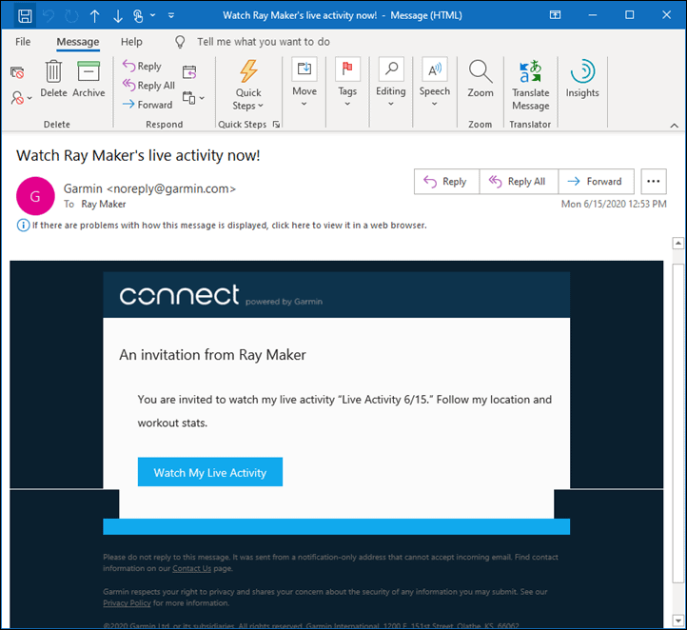Click the Watch My Live Activity button
Image resolution: width=687 pixels, height=630 pixels.
click(210, 472)
